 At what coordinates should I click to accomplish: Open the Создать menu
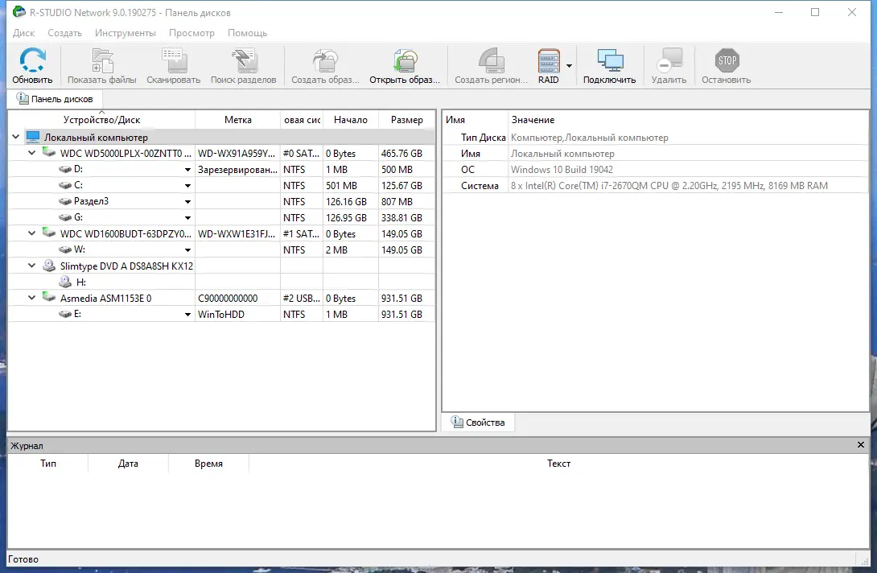pos(65,33)
